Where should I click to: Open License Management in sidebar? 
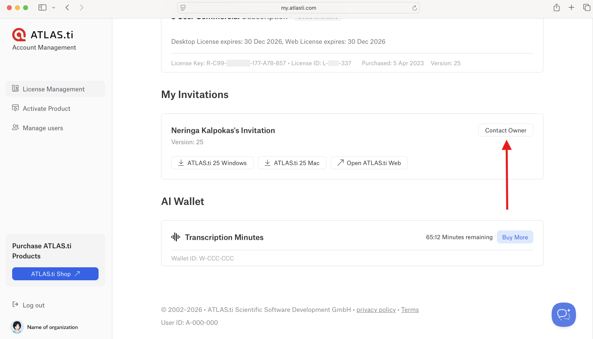pyautogui.click(x=55, y=89)
